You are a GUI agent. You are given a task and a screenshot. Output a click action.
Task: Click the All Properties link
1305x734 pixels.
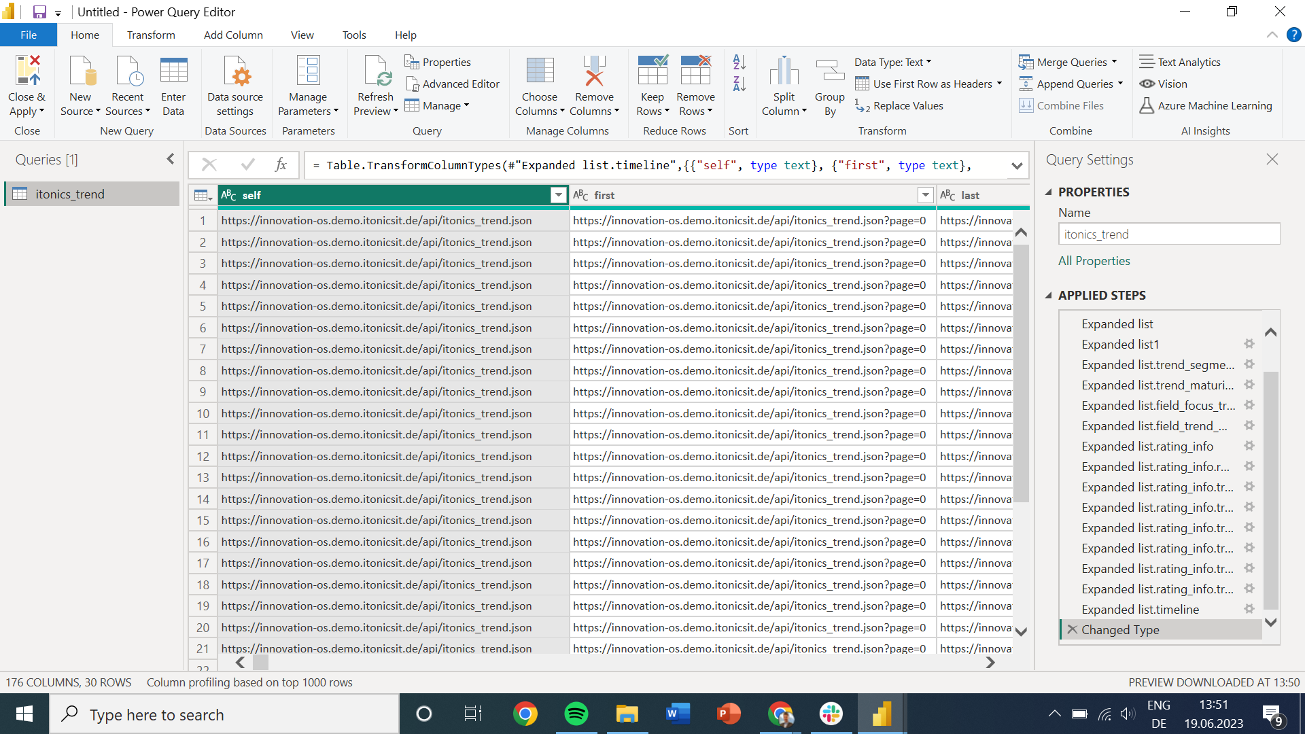pos(1094,261)
